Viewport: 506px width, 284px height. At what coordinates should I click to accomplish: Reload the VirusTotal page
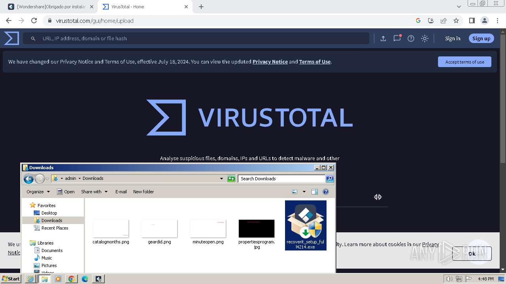(x=34, y=21)
